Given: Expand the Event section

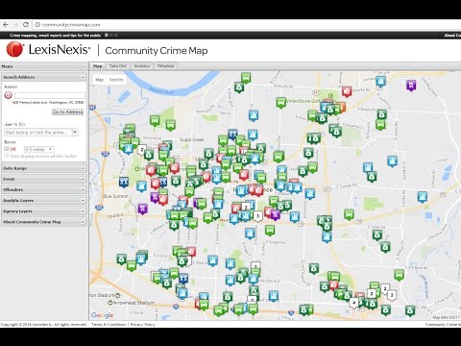Looking at the screenshot, I should [x=83, y=179].
